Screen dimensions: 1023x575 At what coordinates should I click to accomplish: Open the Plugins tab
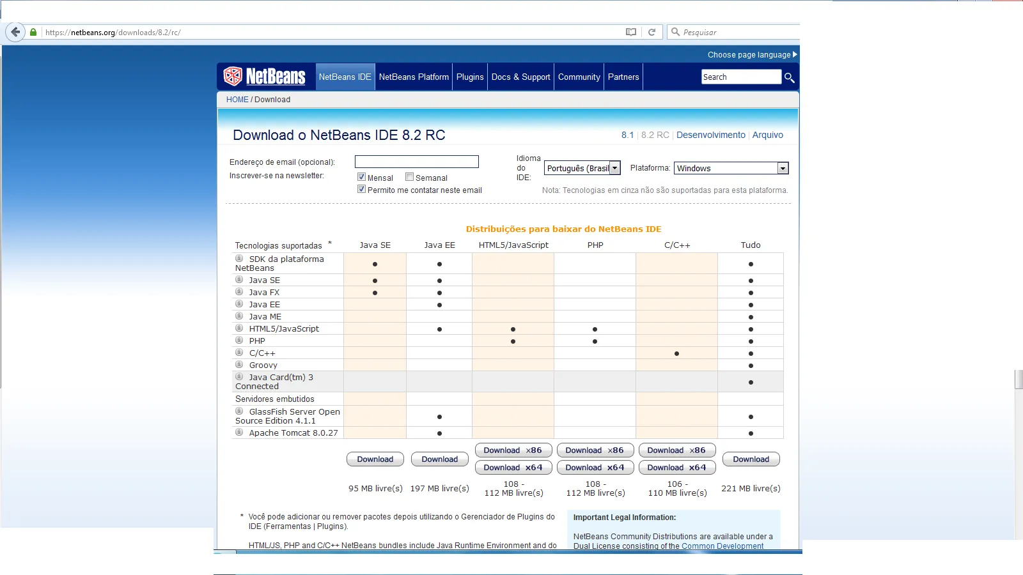[x=470, y=77]
